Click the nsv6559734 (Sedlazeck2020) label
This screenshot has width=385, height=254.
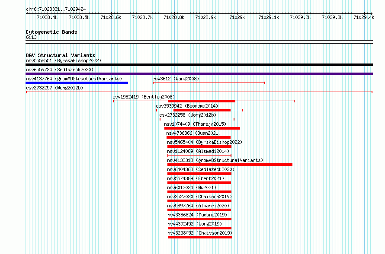[60, 70]
